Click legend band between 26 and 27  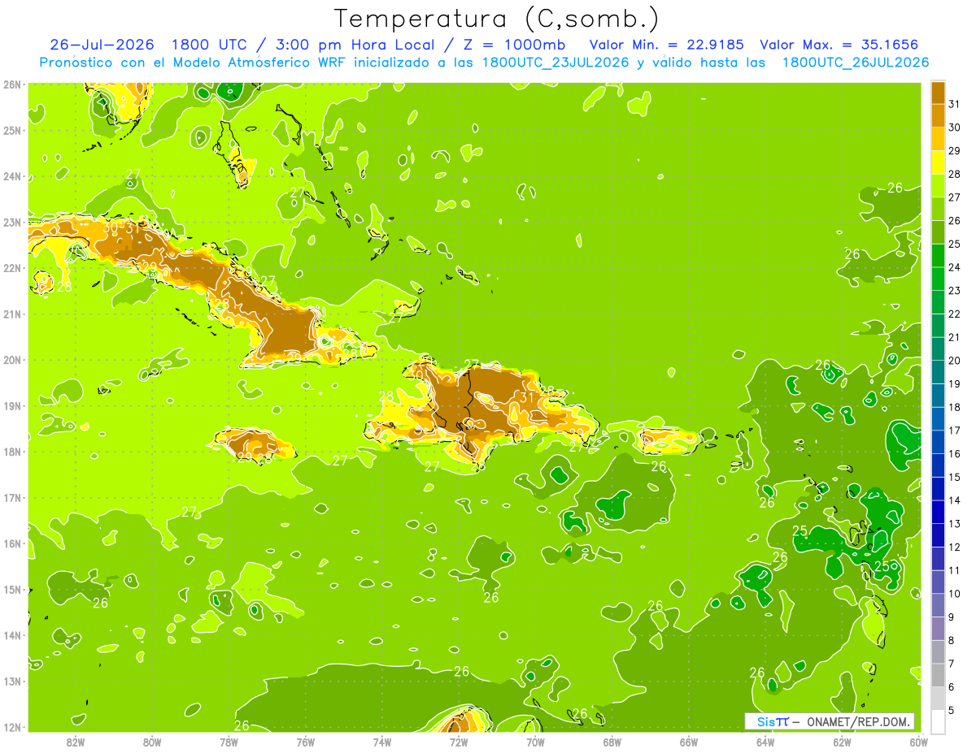tap(938, 210)
